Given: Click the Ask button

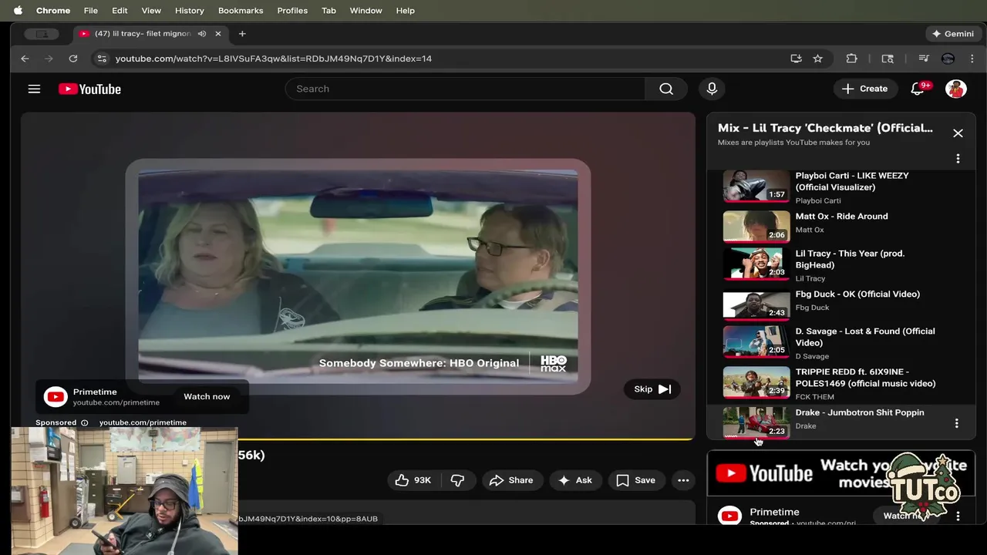Looking at the screenshot, I should (575, 480).
